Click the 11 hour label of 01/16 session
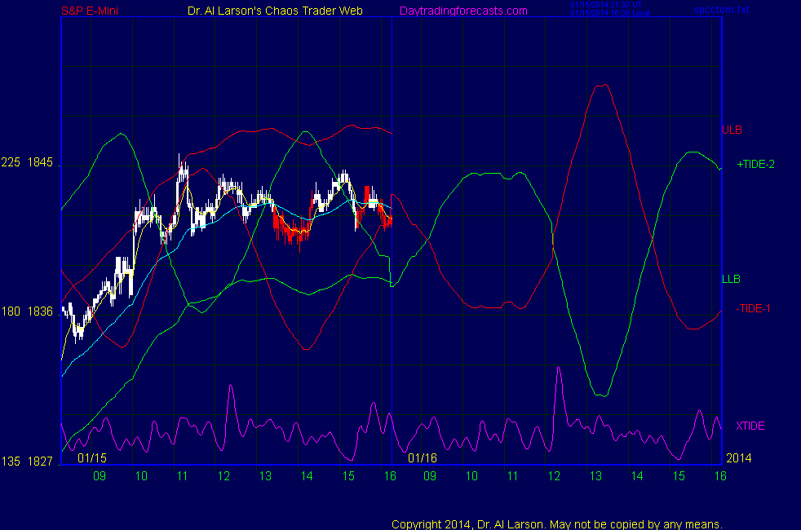 point(513,476)
